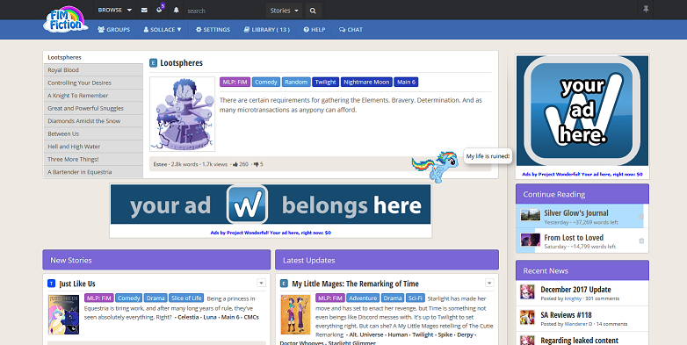Select Hell and High Water
The height and width of the screenshot is (345, 687).
point(93,147)
